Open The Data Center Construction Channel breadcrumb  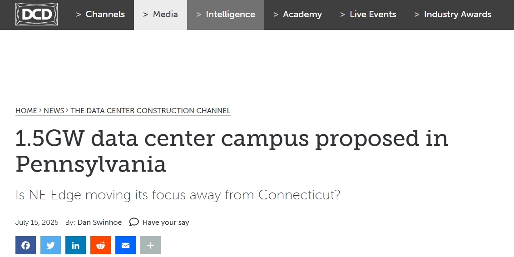150,111
